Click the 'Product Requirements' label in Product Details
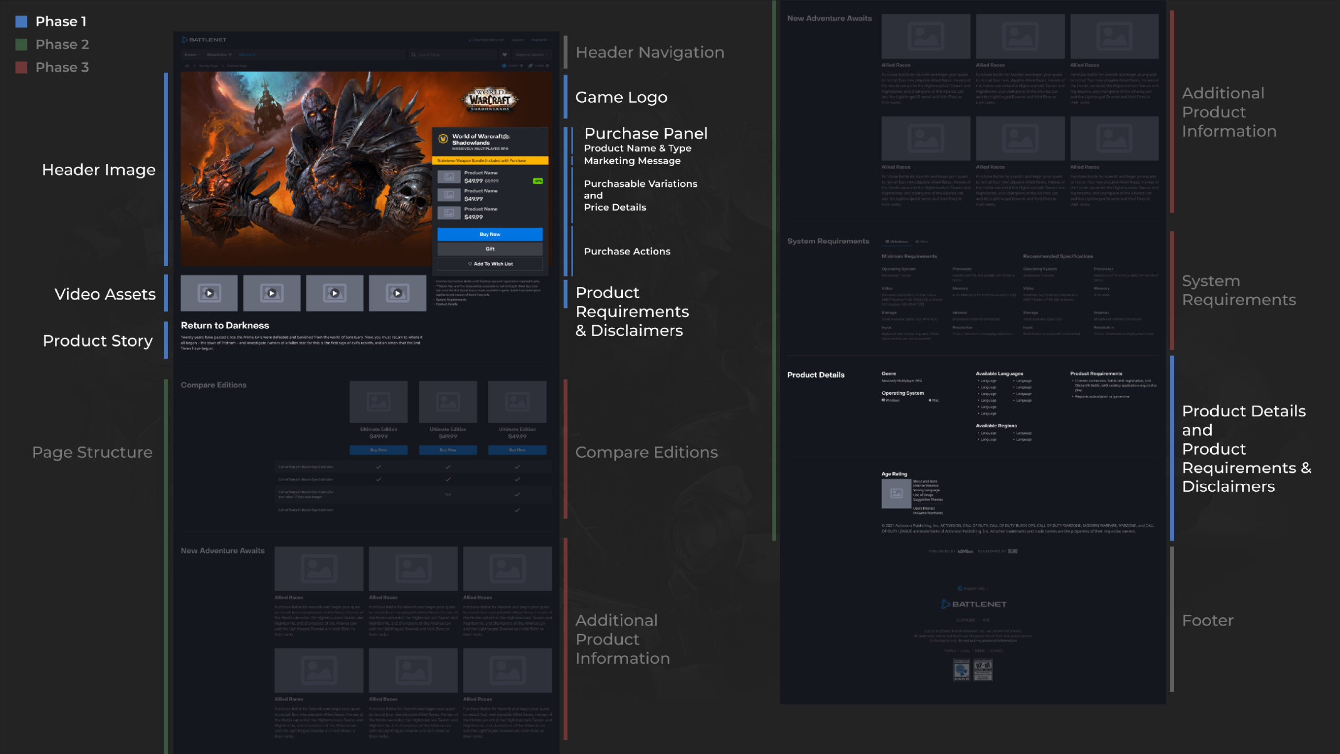This screenshot has height=754, width=1340. click(x=1096, y=374)
